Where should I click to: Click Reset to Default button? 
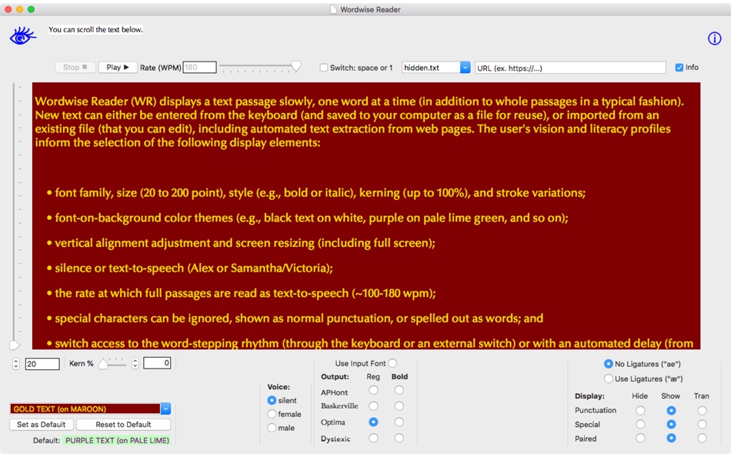coord(124,425)
